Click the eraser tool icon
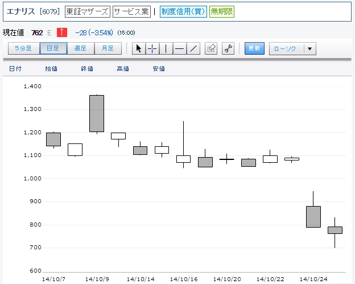Image resolution: width=355 pixels, height=284 pixels. tap(211, 48)
